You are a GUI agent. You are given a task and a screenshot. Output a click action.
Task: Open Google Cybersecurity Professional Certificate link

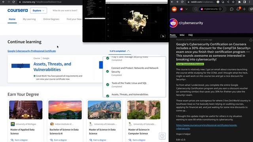click(32, 51)
